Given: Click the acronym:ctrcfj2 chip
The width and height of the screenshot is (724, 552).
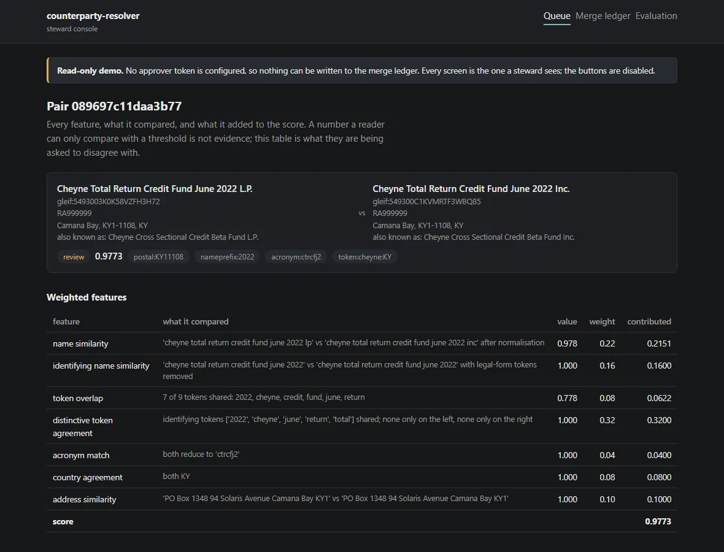Looking at the screenshot, I should (296, 256).
